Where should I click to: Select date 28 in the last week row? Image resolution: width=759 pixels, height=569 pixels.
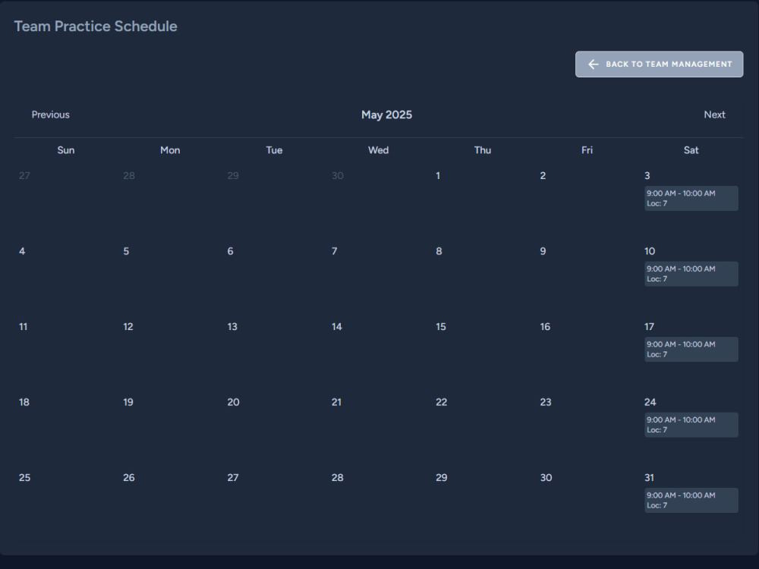tap(338, 477)
